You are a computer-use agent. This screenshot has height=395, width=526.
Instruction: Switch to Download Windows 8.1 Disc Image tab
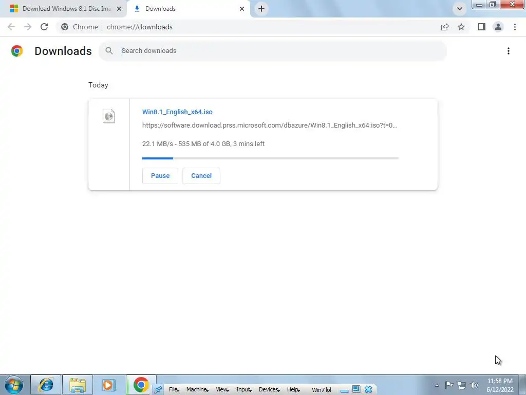point(63,9)
